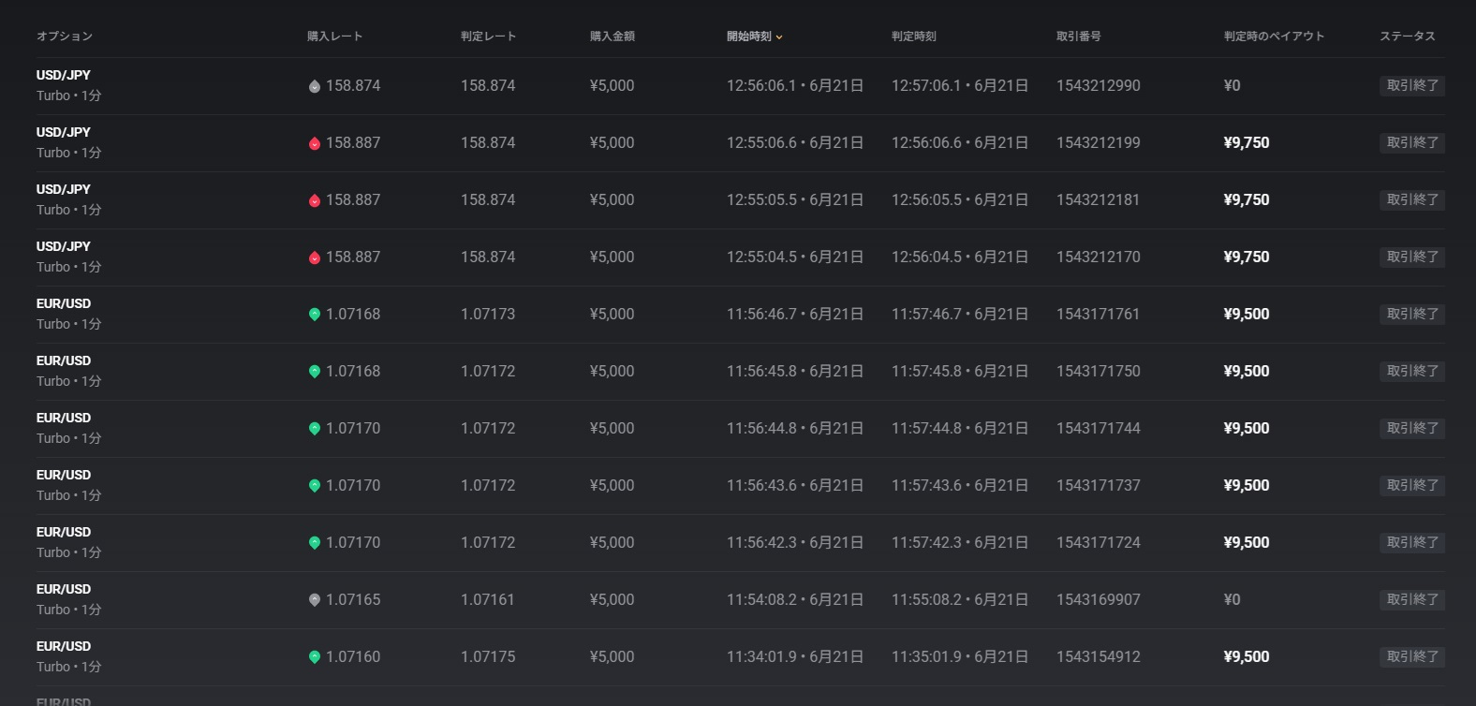This screenshot has height=706, width=1476.
Task: Toggle sort arrow next to 開始時刻 header
Action: point(779,37)
